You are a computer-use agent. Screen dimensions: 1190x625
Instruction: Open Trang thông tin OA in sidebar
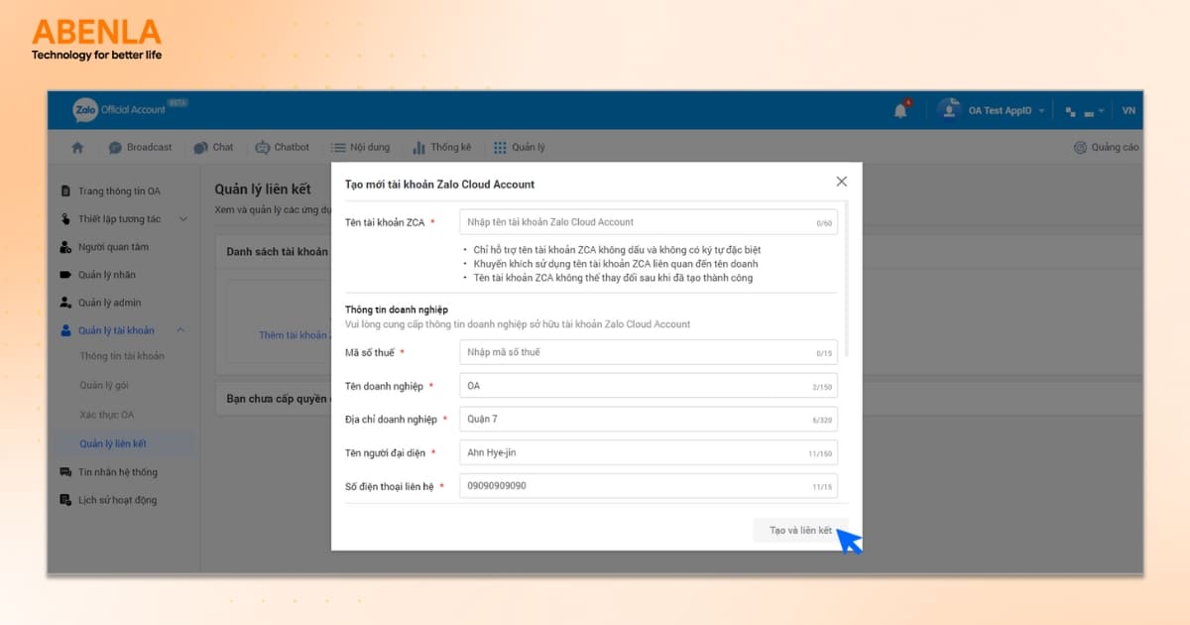119,191
